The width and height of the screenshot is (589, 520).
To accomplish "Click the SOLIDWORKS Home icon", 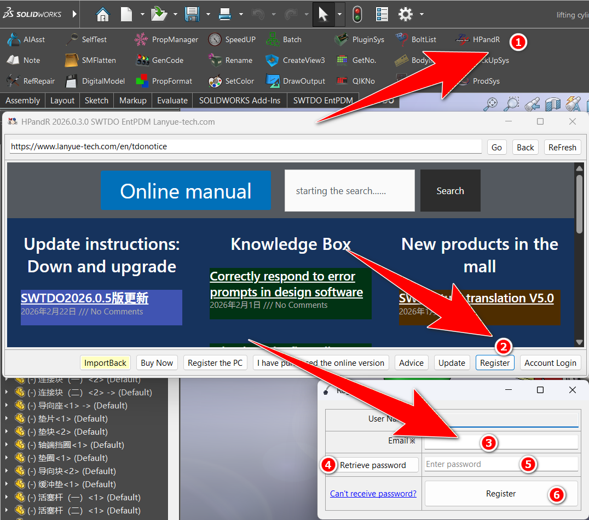I will click(x=102, y=14).
